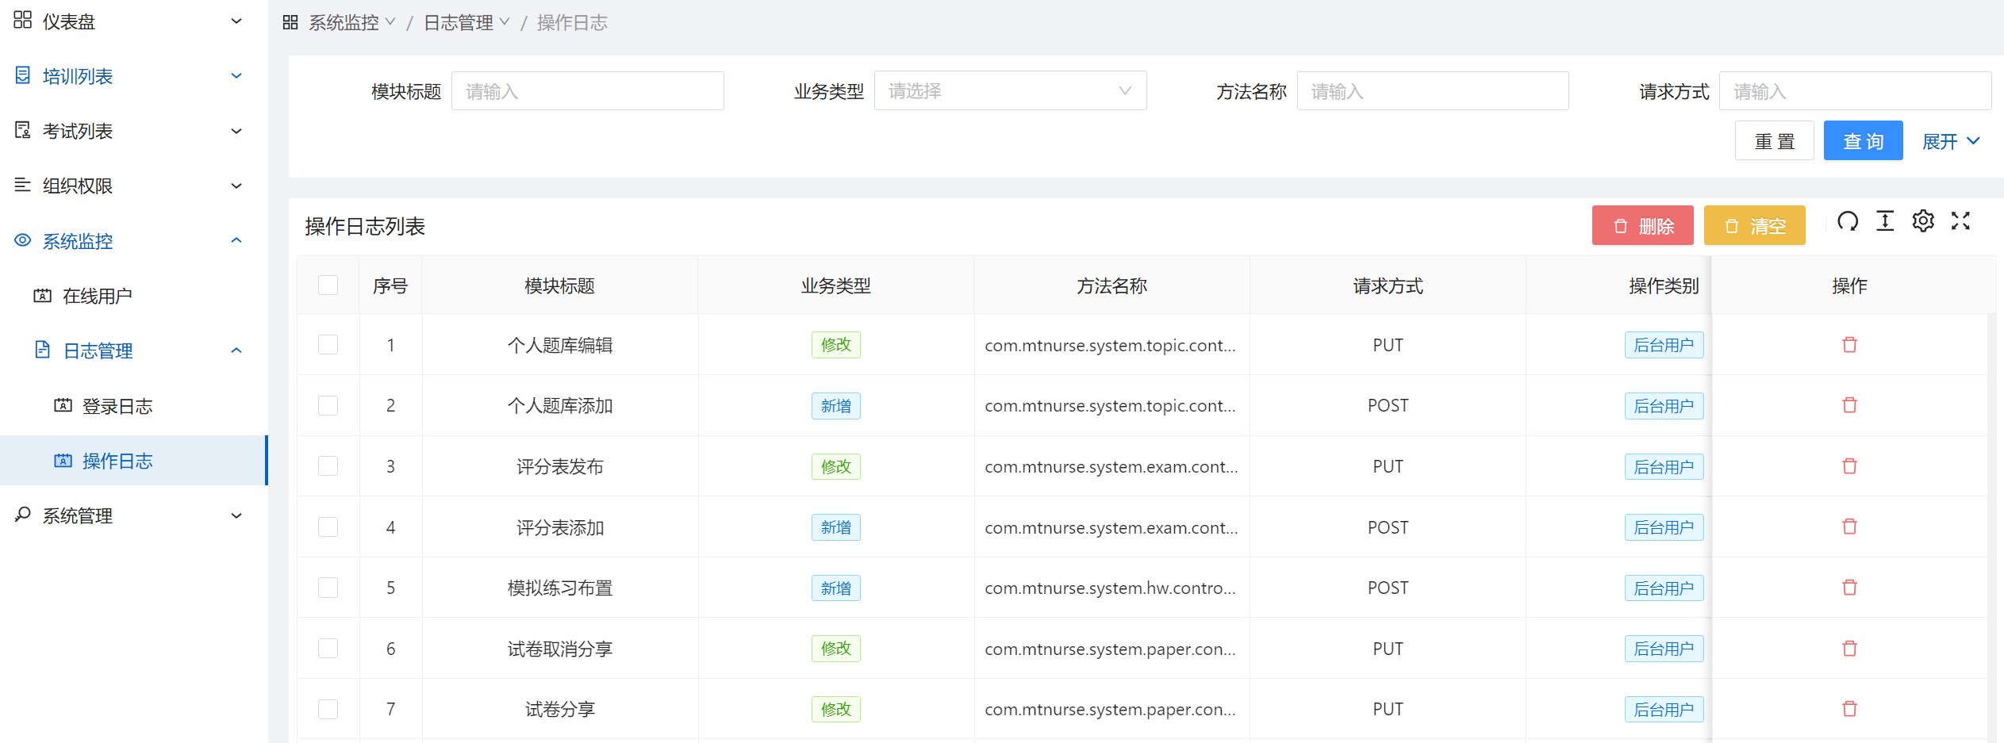Viewport: 2004px width, 743px height.
Task: Open the 日志管理 breadcrumb dropdown
Action: tap(466, 22)
